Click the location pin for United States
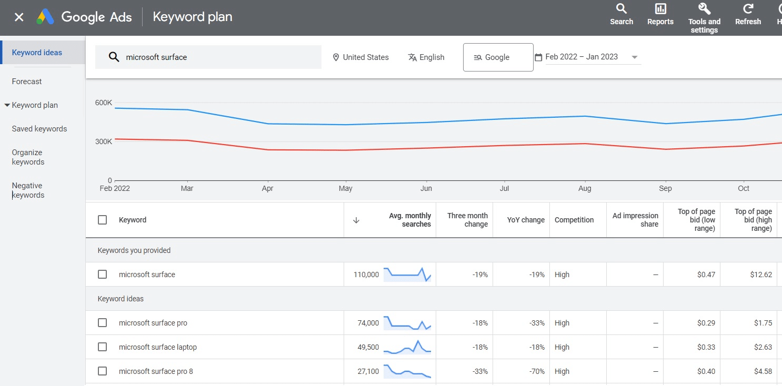782x386 pixels. (336, 57)
